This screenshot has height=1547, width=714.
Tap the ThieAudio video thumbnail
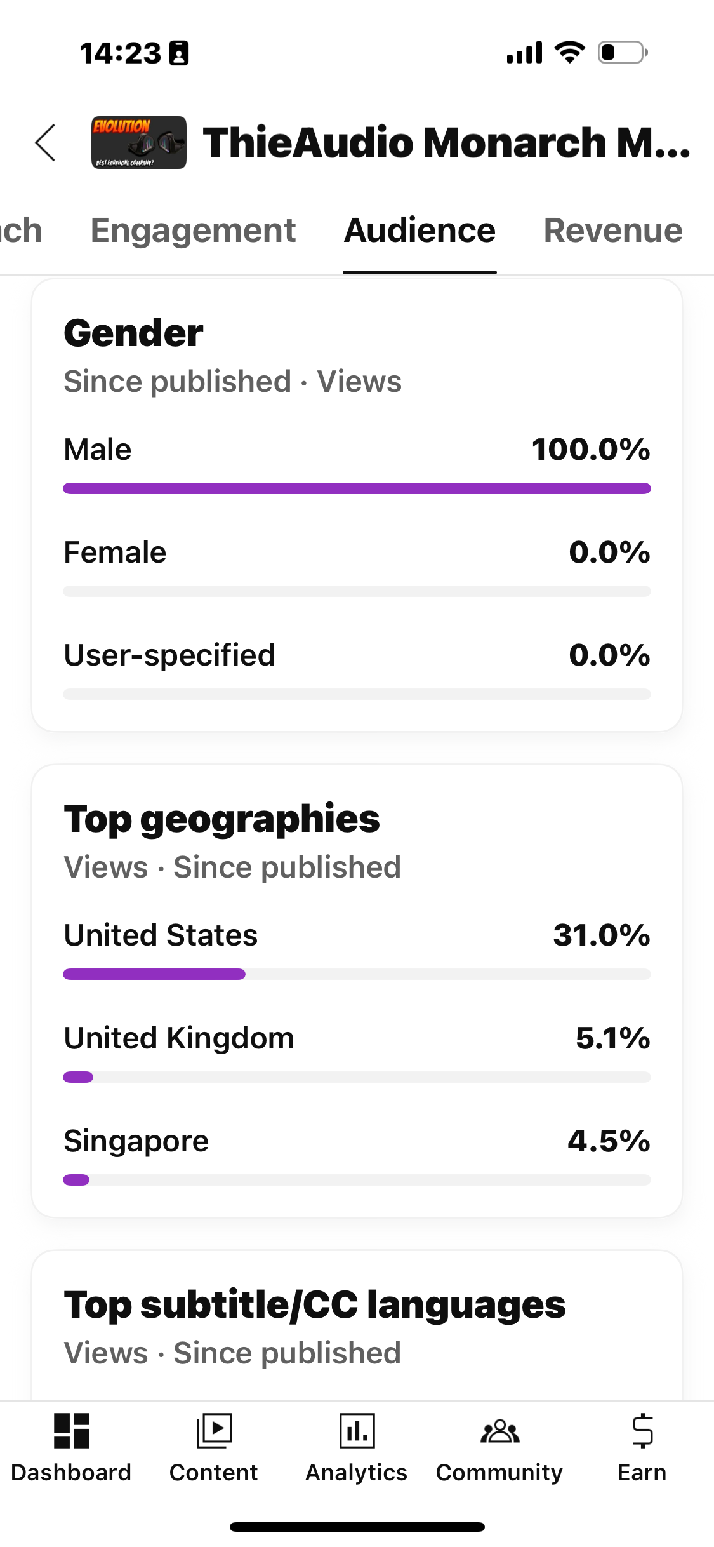[139, 142]
